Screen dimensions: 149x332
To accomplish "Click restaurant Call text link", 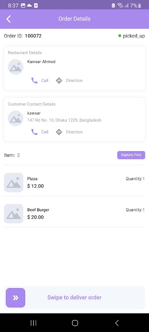I will [x=45, y=81].
